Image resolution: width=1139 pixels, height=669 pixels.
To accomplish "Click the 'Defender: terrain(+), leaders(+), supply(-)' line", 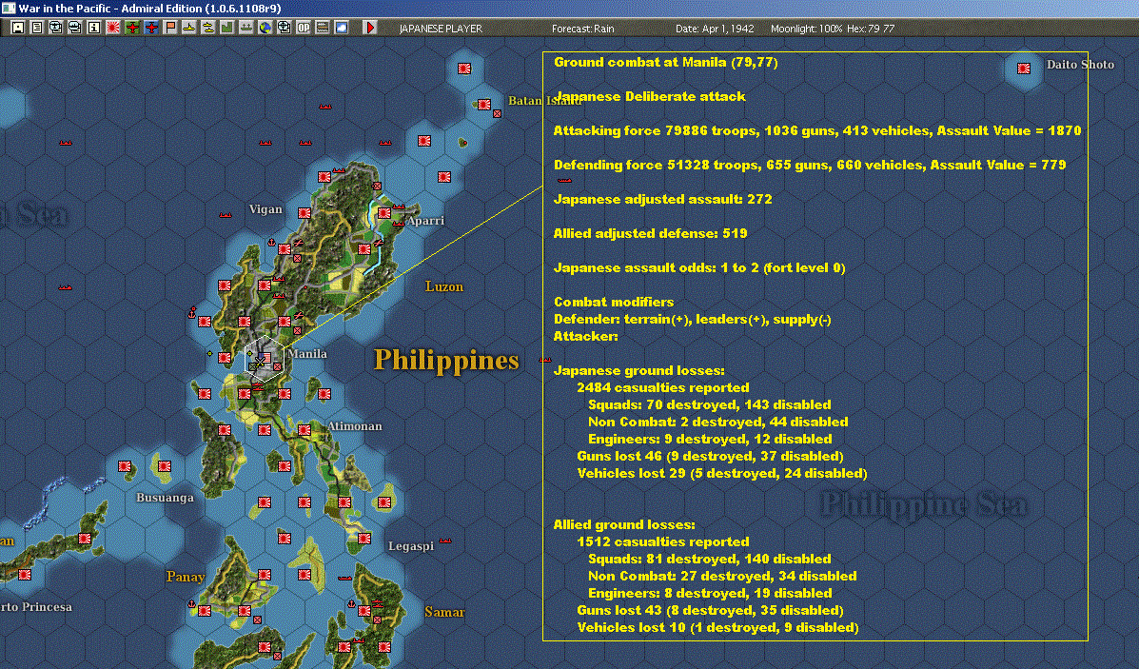I will point(693,320).
